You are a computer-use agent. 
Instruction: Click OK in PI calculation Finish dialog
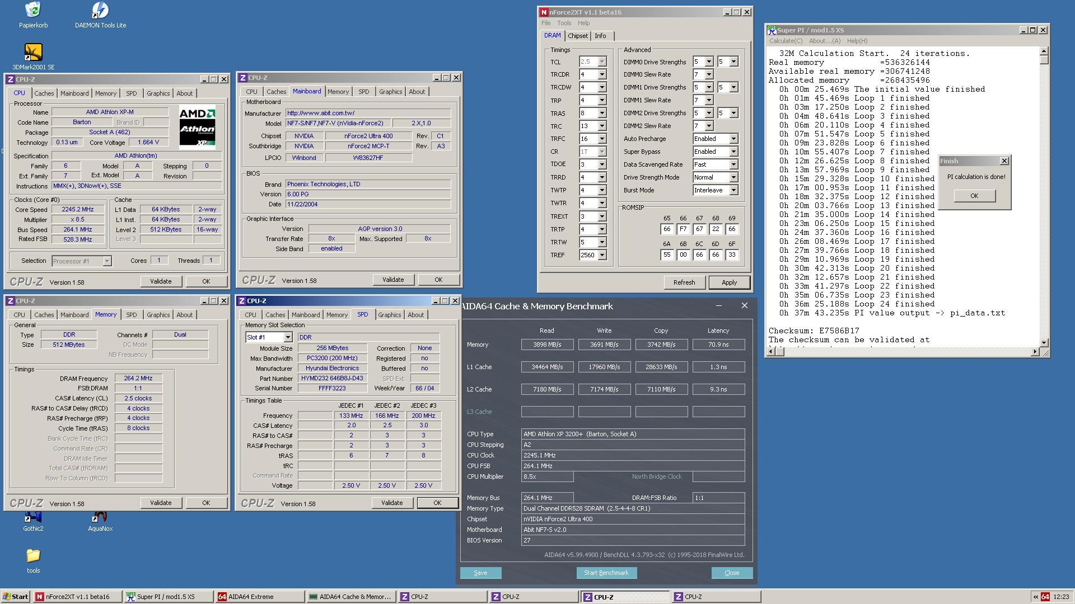pos(974,196)
